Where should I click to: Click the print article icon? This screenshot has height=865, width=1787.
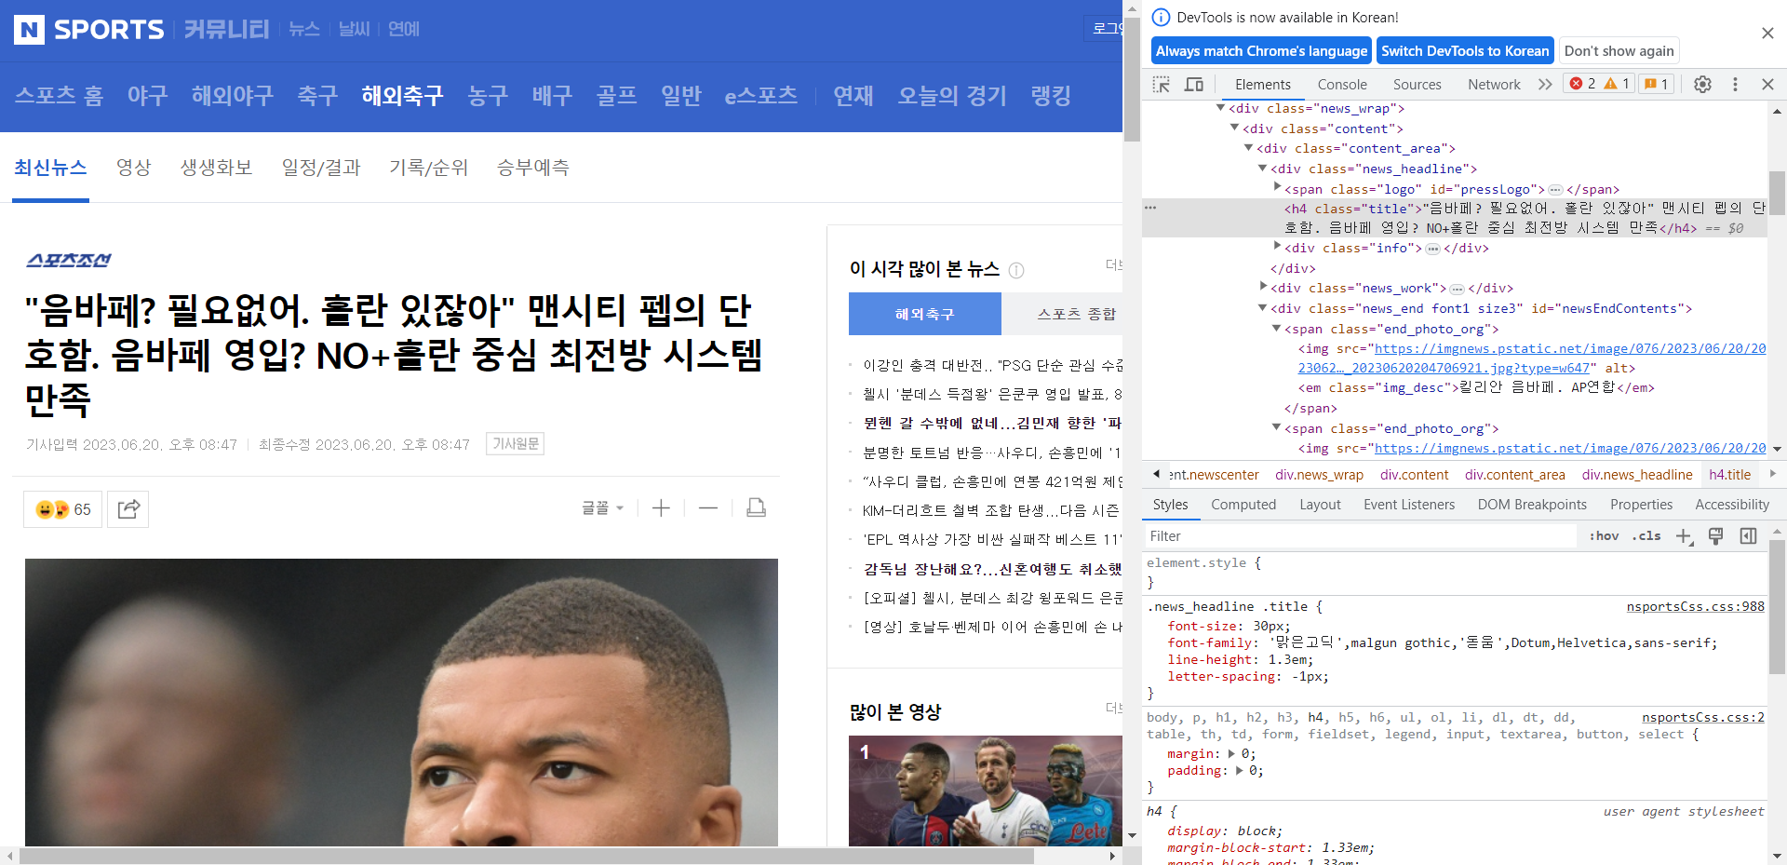click(x=756, y=507)
